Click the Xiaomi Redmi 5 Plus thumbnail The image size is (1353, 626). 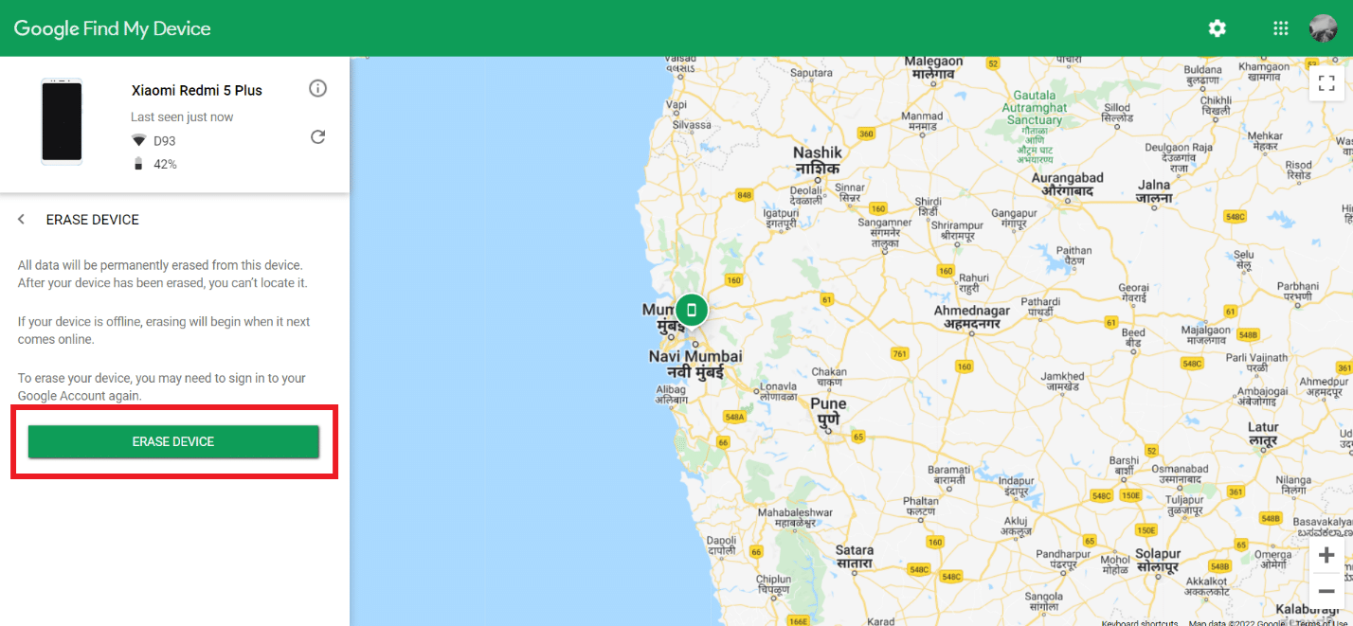click(62, 121)
